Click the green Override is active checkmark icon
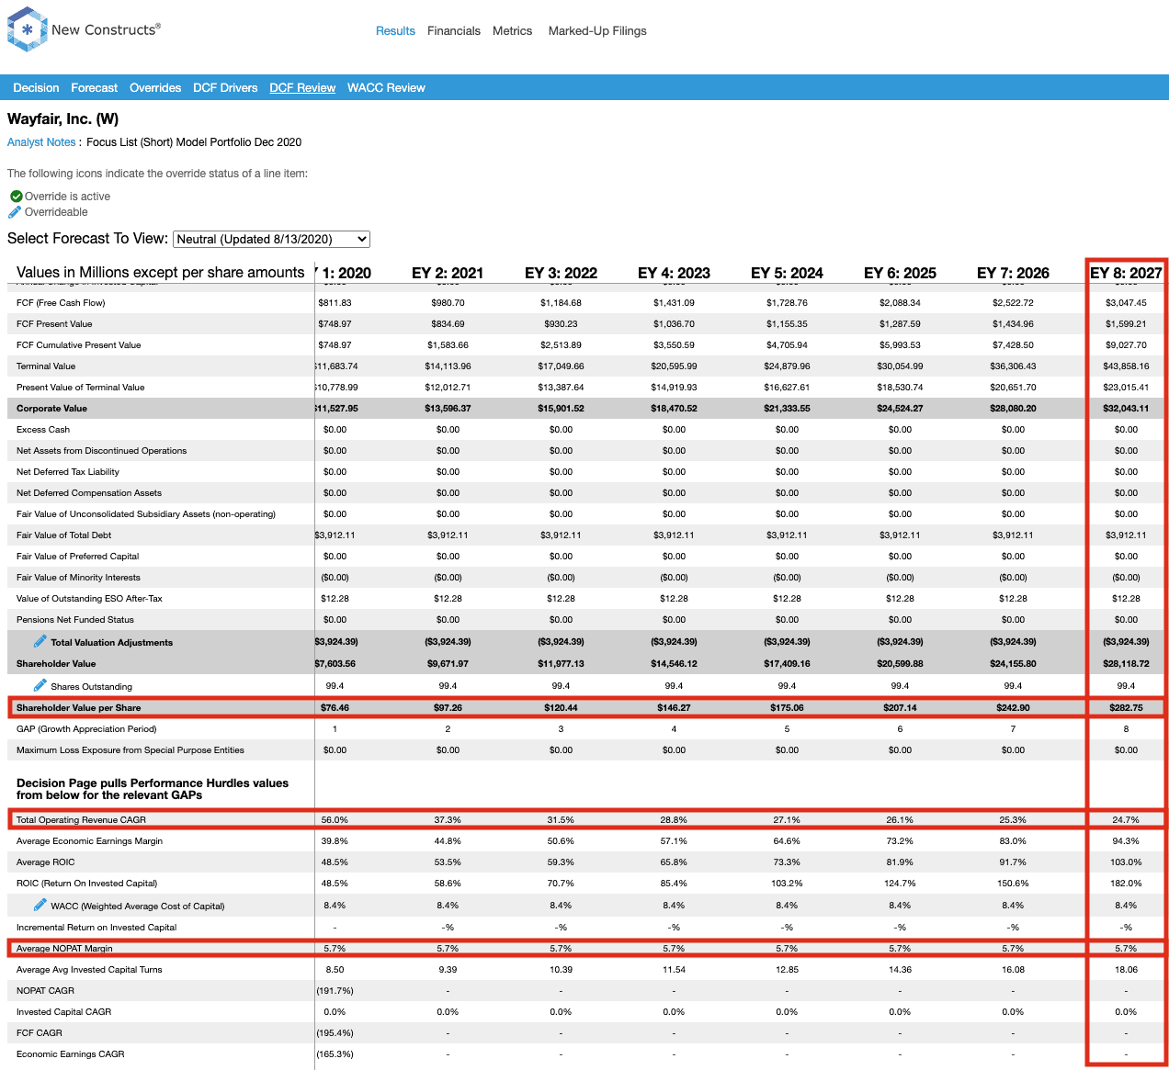Screen dimensions: 1169x1070 click(16, 197)
